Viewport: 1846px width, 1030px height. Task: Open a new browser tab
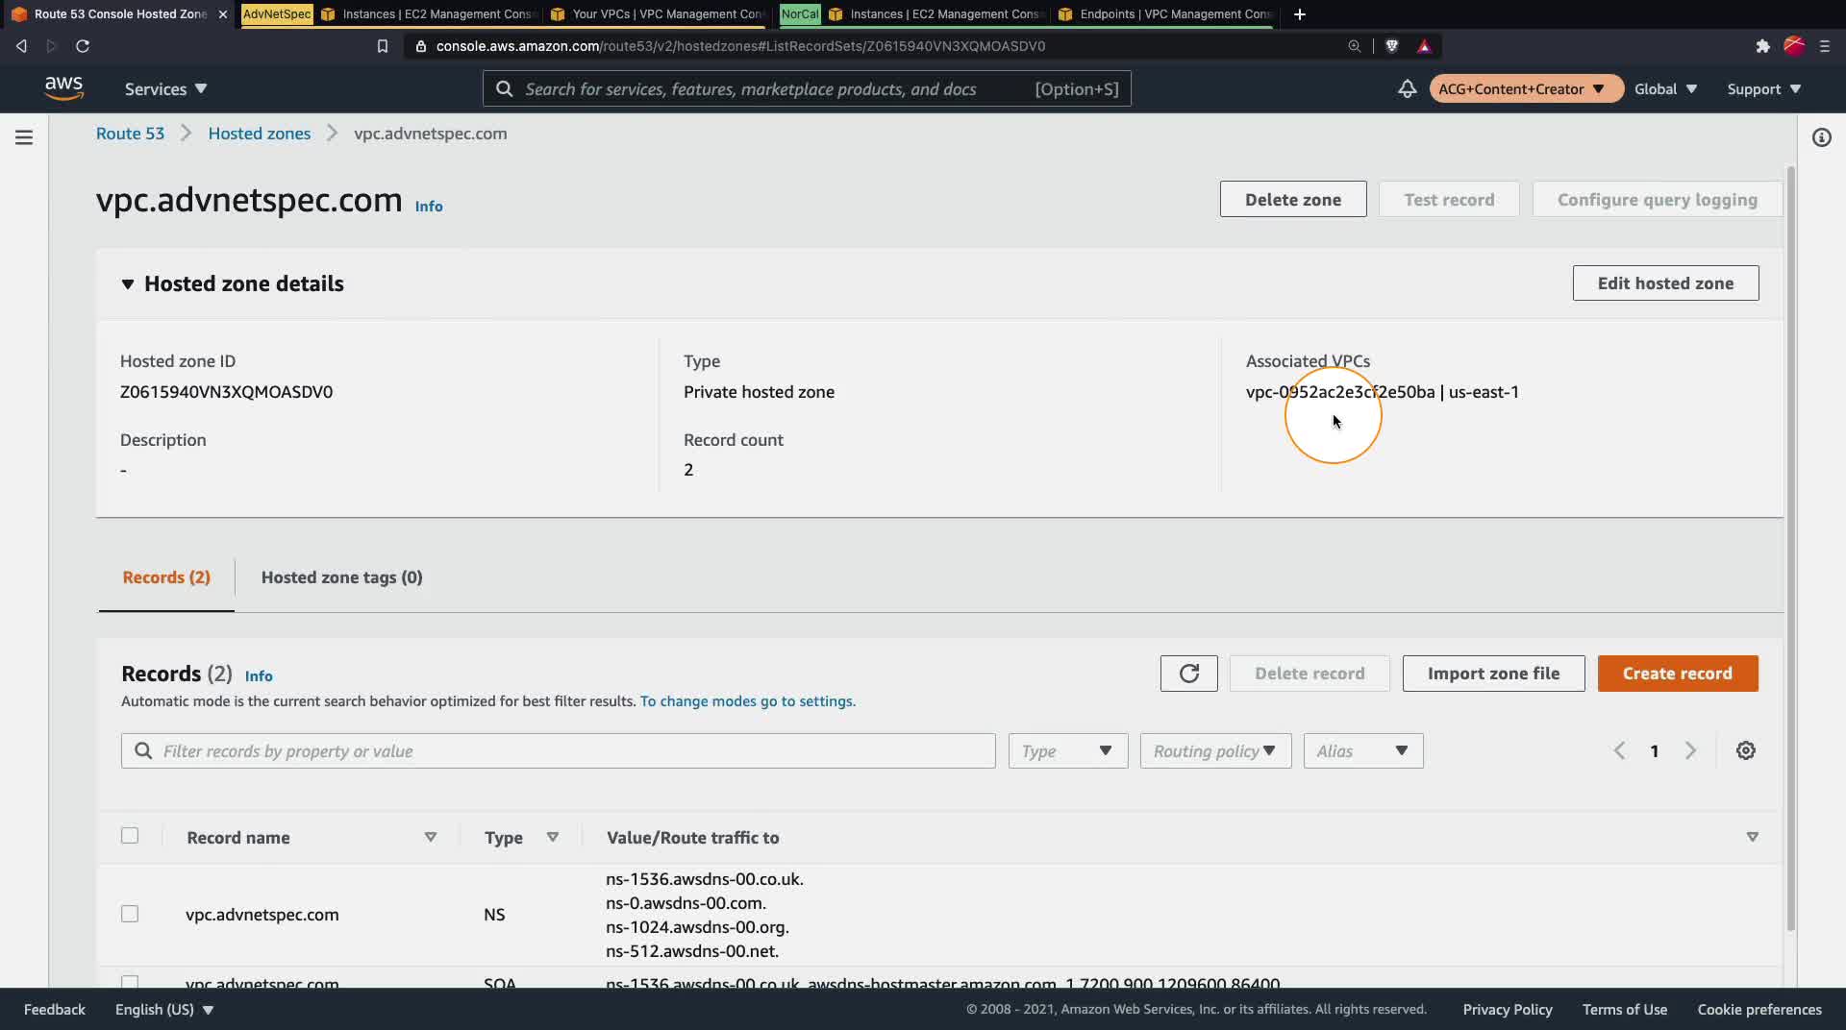point(1300,14)
